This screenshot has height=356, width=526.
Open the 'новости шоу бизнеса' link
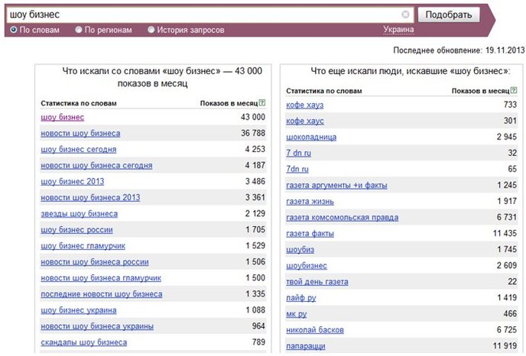pos(80,134)
